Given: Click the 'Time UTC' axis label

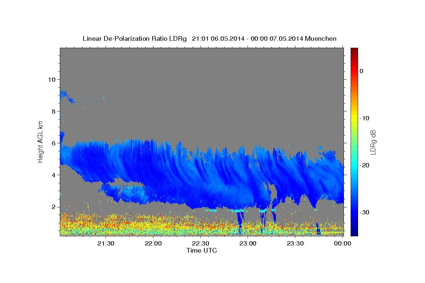Looking at the screenshot, I should pos(202,250).
